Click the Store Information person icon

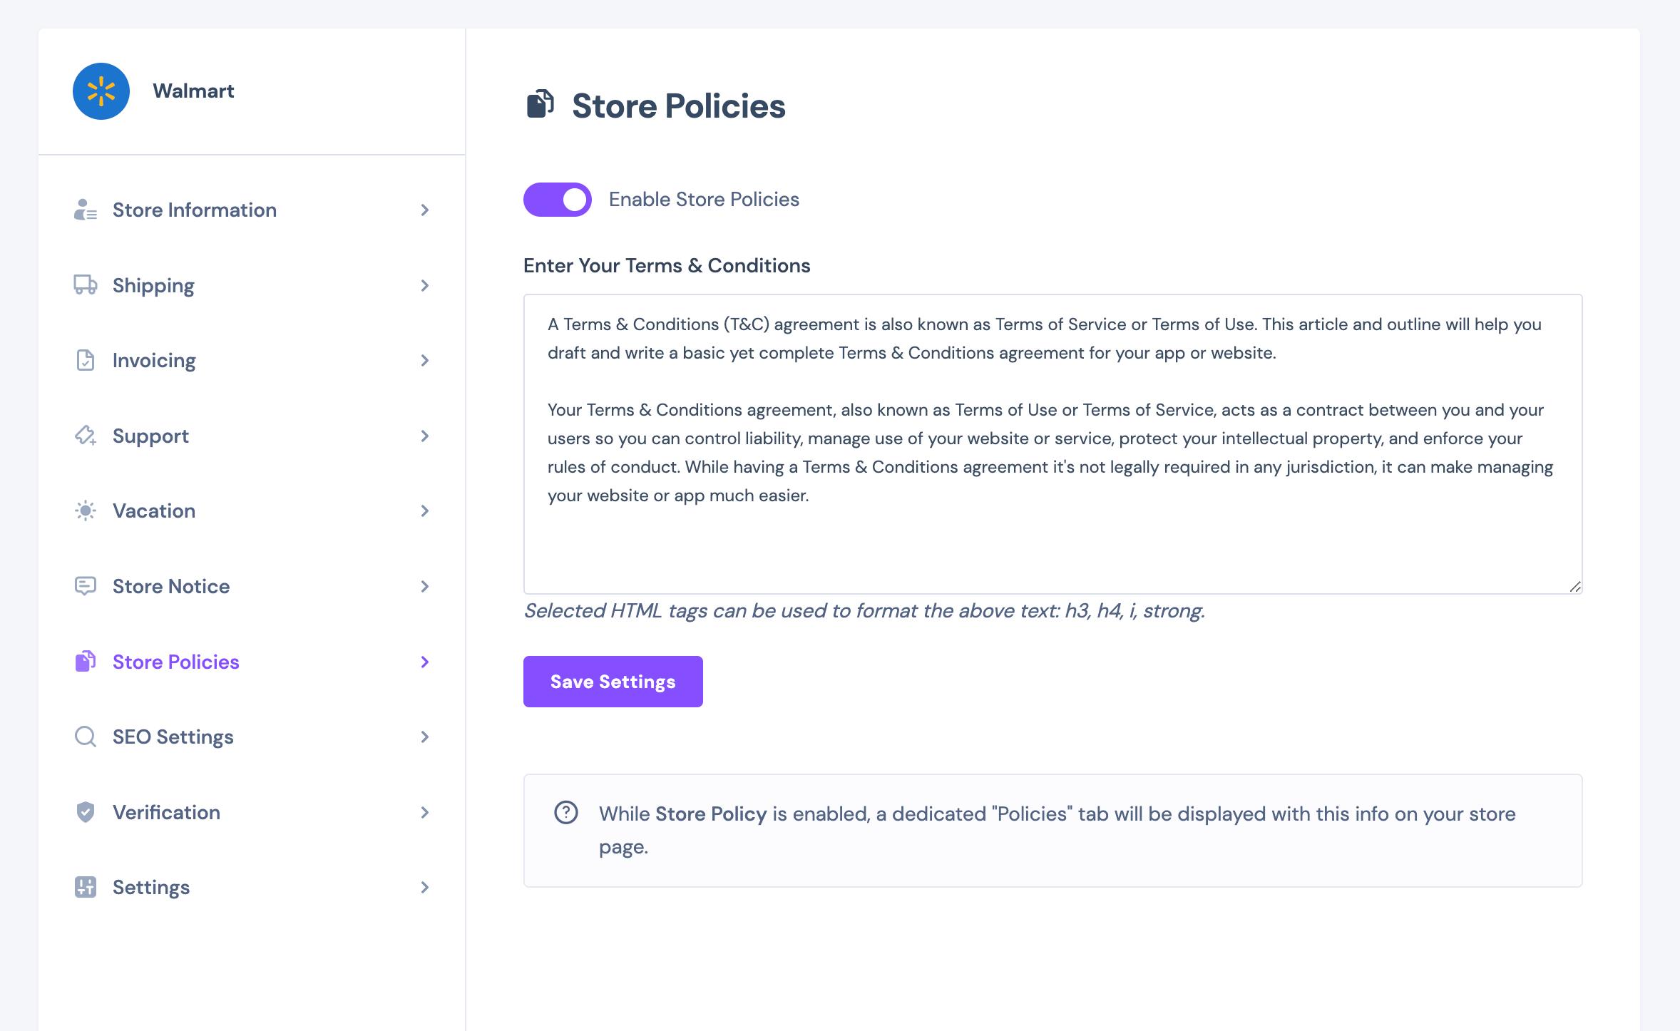86,210
